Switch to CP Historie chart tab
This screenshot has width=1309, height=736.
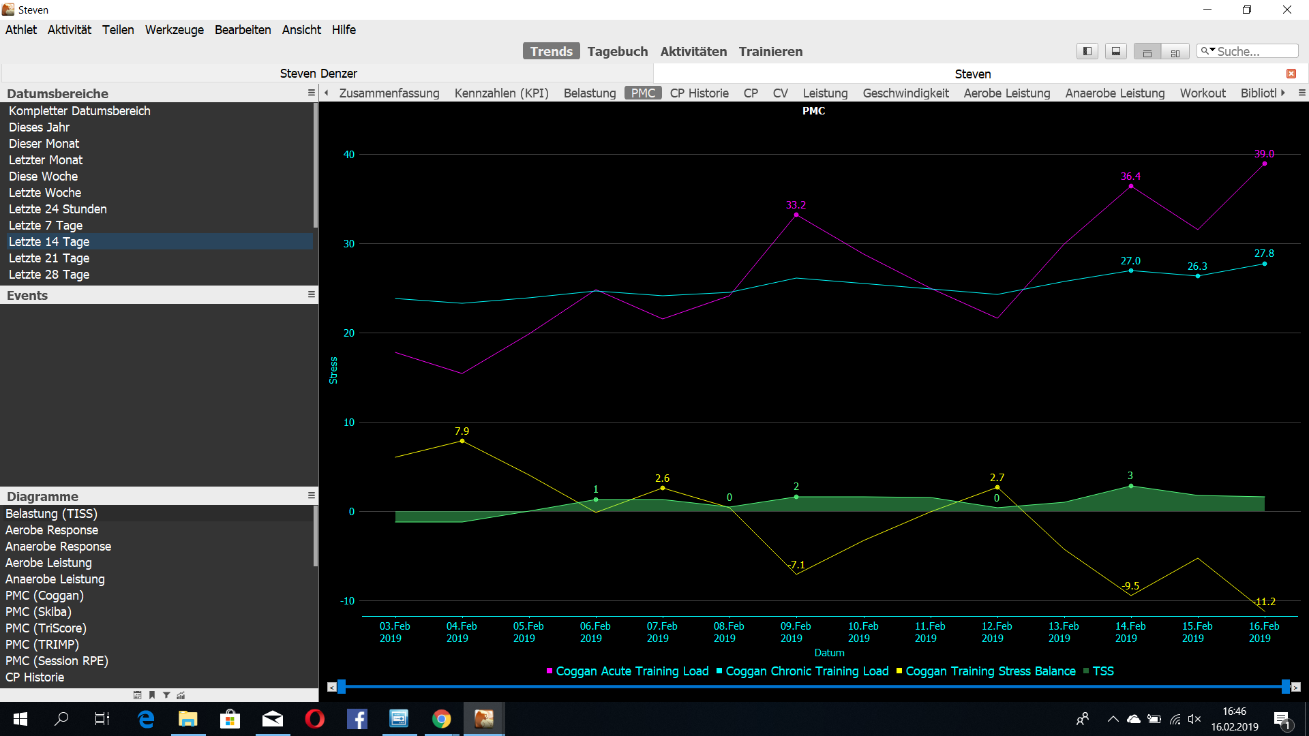[x=699, y=93]
